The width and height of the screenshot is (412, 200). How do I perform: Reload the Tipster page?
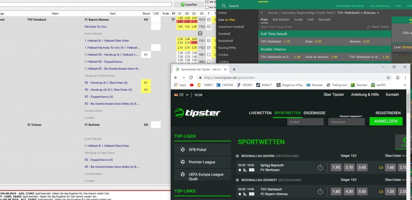191,78
